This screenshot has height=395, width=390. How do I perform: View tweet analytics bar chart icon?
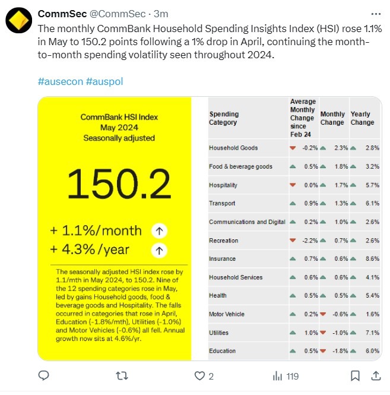[x=277, y=375]
